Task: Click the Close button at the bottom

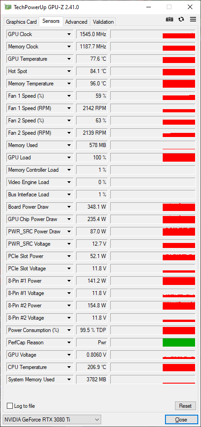Action: (181, 419)
